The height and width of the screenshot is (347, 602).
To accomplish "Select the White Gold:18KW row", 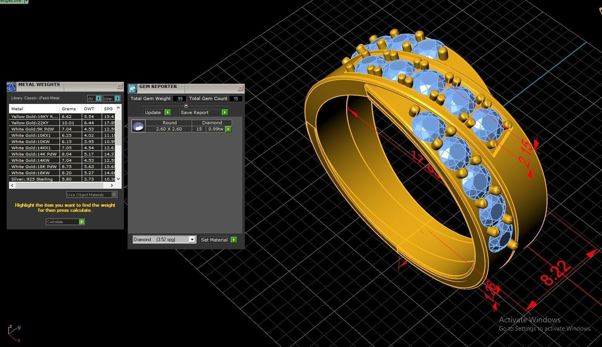I will click(63, 173).
